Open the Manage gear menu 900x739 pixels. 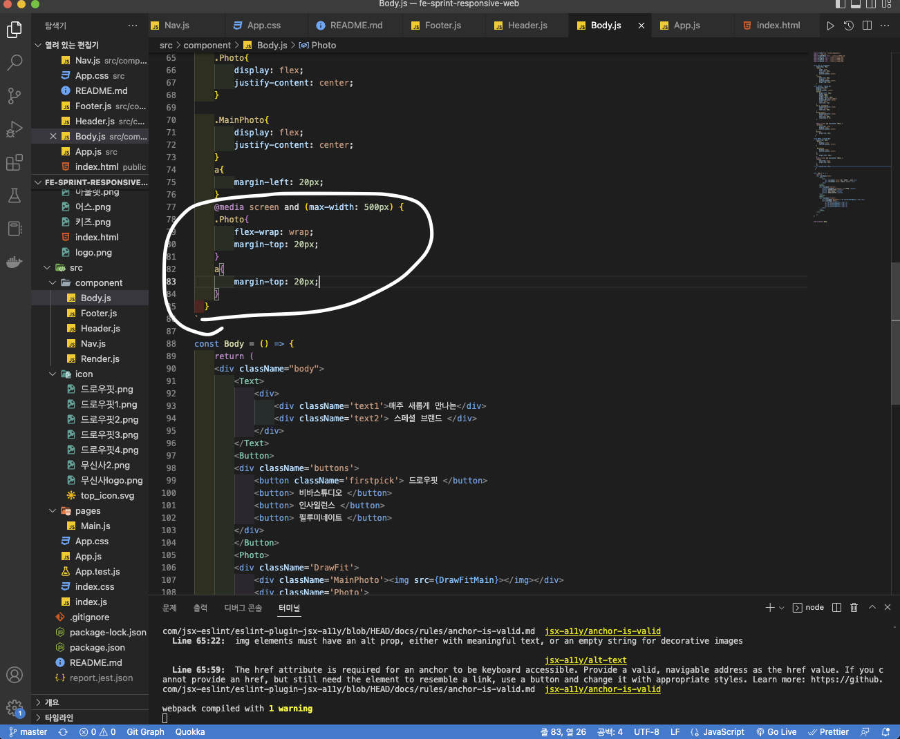pyautogui.click(x=15, y=708)
